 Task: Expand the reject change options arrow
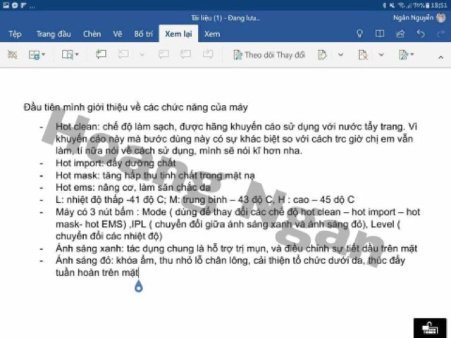coord(381,55)
